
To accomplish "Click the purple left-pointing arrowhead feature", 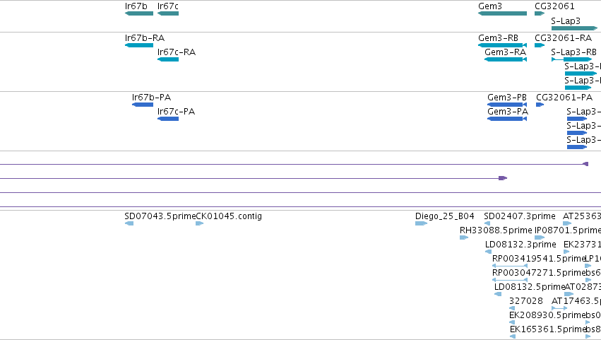I will 585,164.
